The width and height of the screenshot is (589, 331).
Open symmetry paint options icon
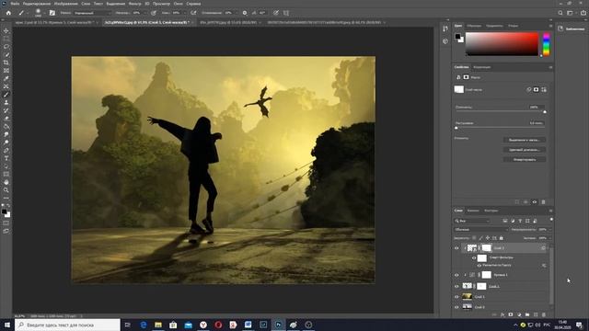pos(286,13)
